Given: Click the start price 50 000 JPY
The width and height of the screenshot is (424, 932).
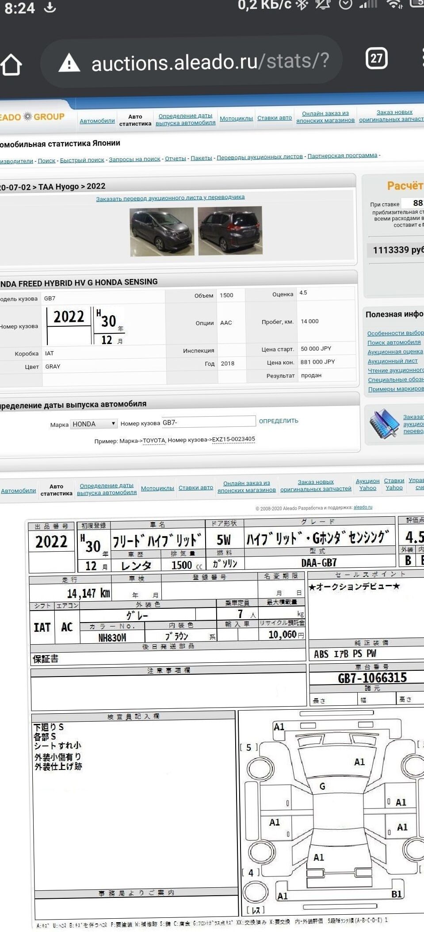Looking at the screenshot, I should (x=316, y=348).
